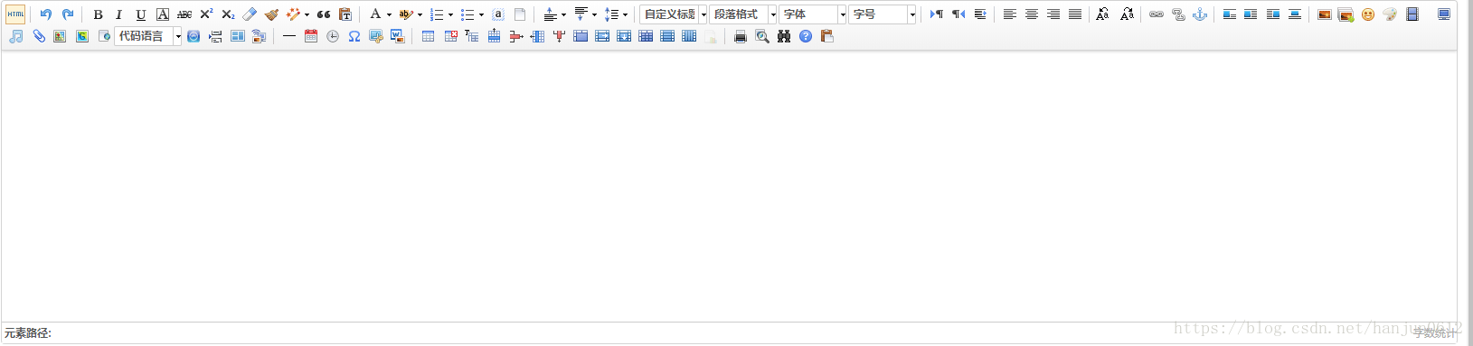The image size is (1473, 346).
Task: Open the highlight color picker arrow
Action: pyautogui.click(x=420, y=14)
